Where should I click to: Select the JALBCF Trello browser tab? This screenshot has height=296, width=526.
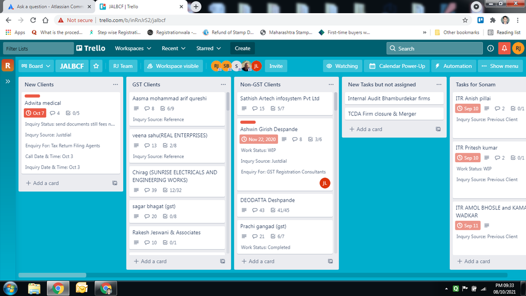(x=141, y=7)
